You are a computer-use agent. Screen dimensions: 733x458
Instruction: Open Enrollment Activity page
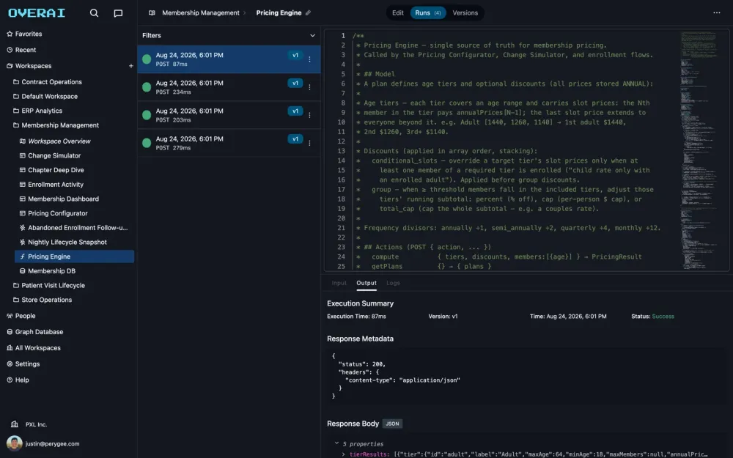tap(55, 185)
